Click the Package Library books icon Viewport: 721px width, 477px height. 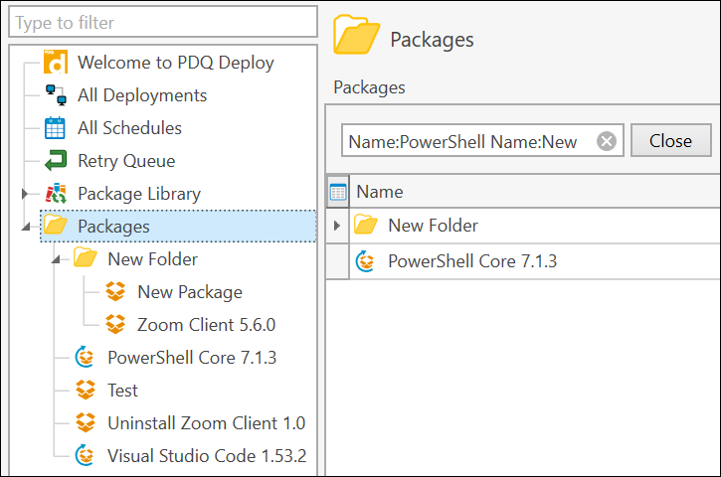coord(56,194)
